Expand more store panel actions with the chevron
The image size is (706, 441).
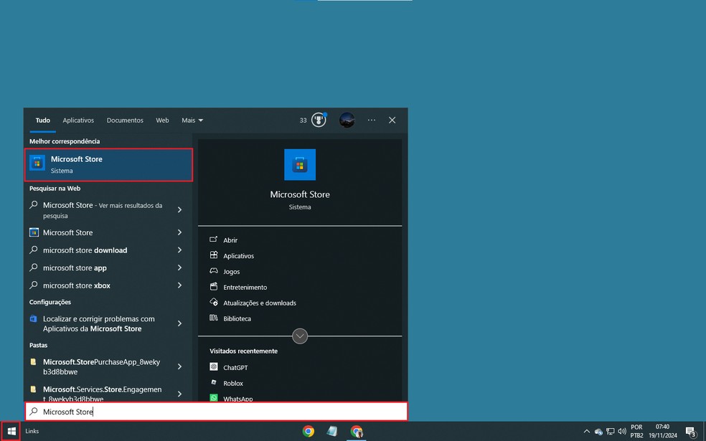click(x=300, y=336)
